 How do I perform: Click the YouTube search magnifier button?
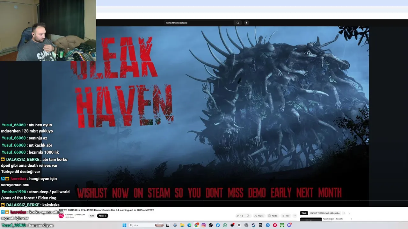pyautogui.click(x=237, y=23)
